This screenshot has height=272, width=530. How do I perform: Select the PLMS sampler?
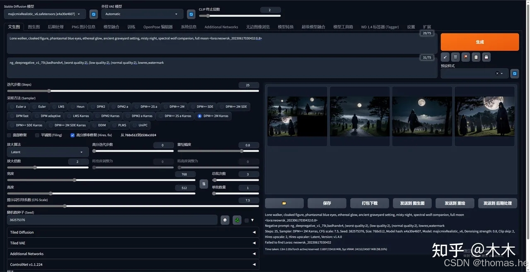point(119,125)
